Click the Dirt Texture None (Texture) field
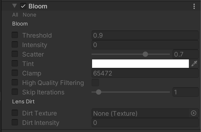This screenshot has height=132, width=201. 140,113
